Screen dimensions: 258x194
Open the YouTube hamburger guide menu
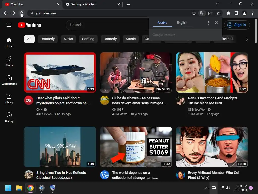[x=9, y=25]
